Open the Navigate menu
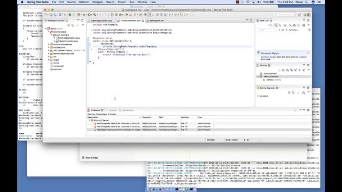Viewport: 342px width, 192px height. (x=97, y=2)
